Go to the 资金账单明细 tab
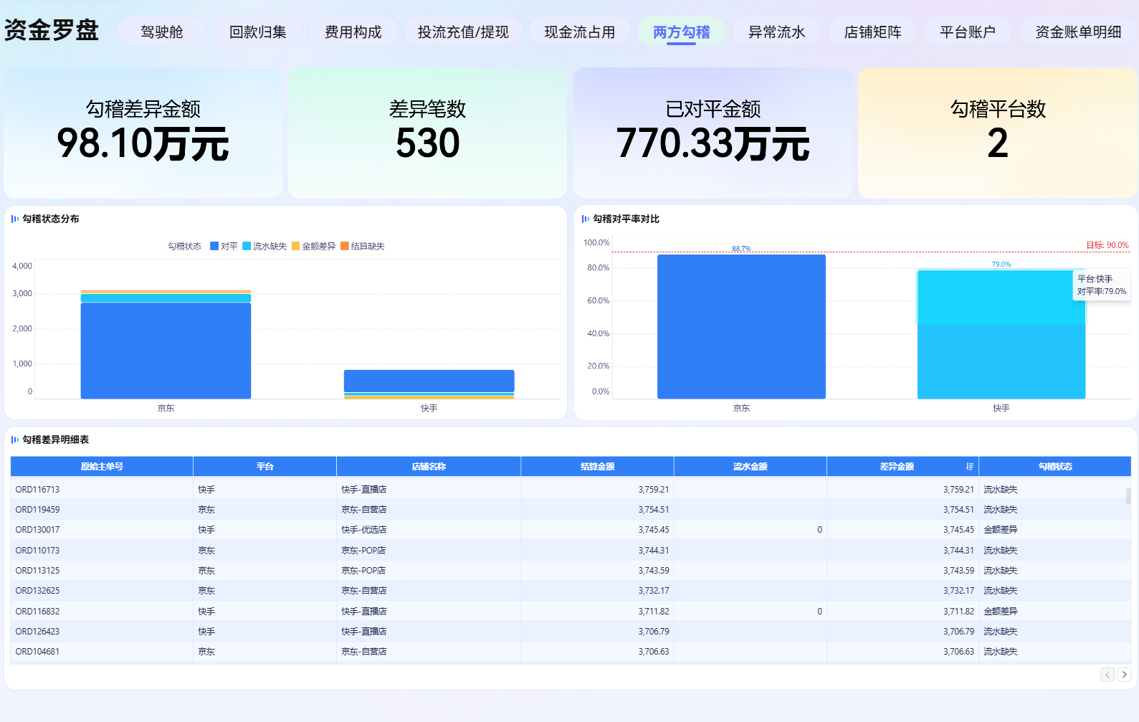This screenshot has height=722, width=1139. tap(1079, 32)
